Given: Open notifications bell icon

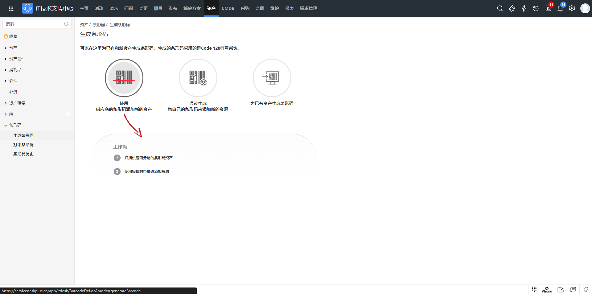Looking at the screenshot, I should coord(560,8).
